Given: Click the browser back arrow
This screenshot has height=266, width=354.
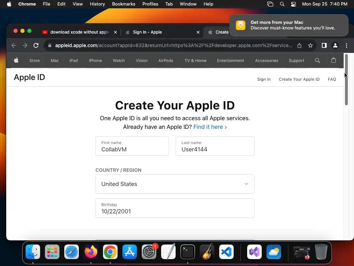Looking at the screenshot, I should [x=14, y=45].
